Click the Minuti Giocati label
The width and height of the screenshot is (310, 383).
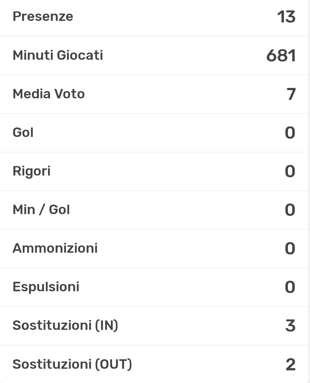58,55
